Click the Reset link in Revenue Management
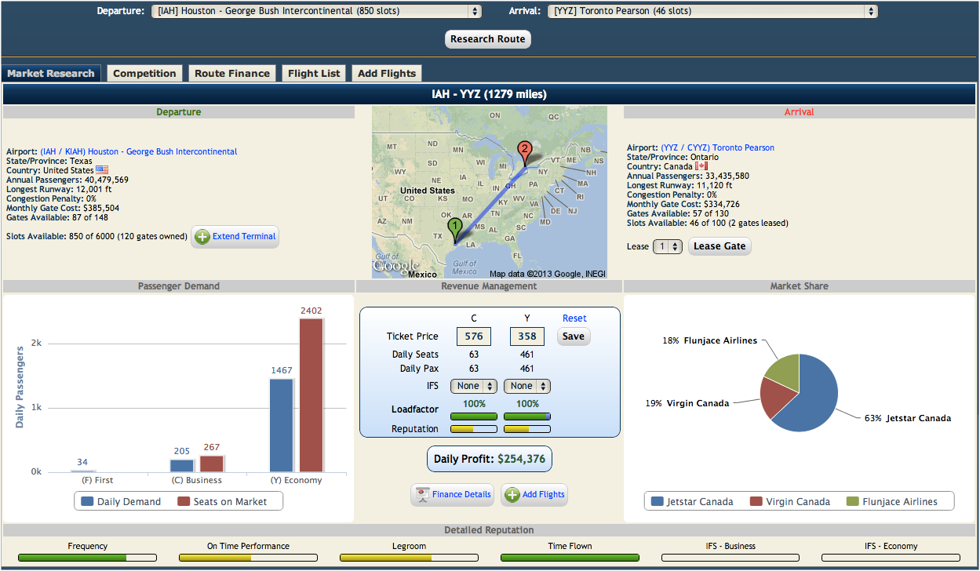Image resolution: width=980 pixels, height=571 pixels. 574,318
